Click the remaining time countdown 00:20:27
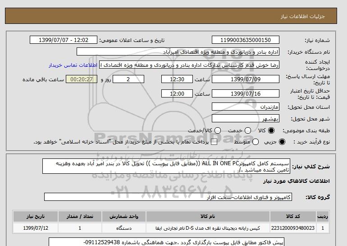This screenshot has height=246, width=347. click(x=82, y=79)
